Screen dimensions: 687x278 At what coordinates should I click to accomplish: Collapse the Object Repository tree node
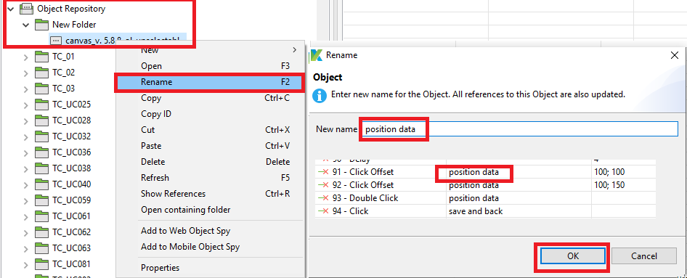(x=11, y=8)
